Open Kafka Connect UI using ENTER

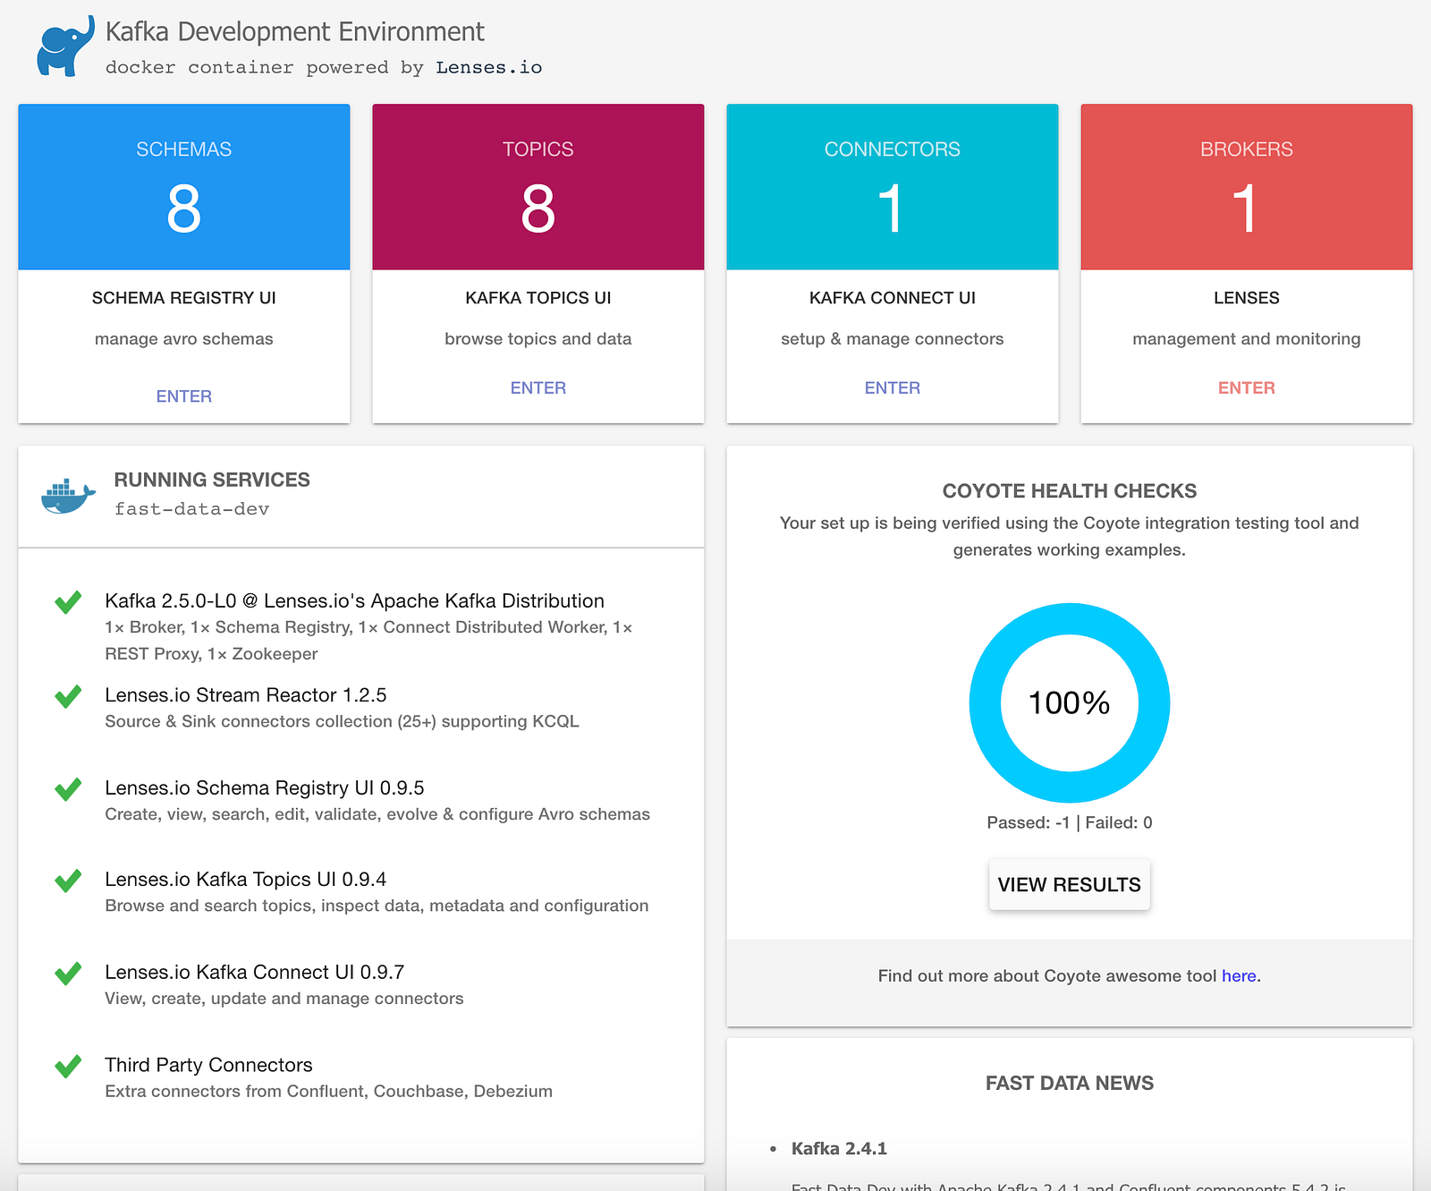click(x=893, y=388)
